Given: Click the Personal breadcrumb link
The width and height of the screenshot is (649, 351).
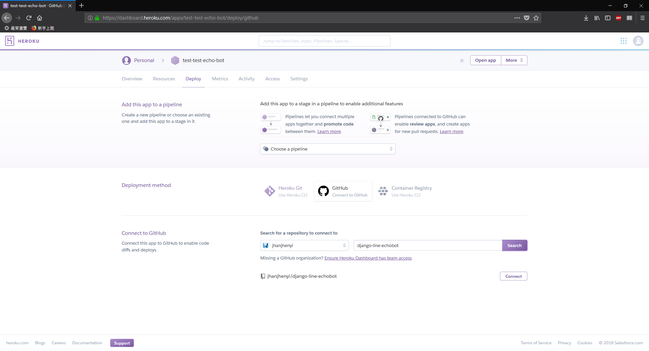Looking at the screenshot, I should tap(144, 60).
